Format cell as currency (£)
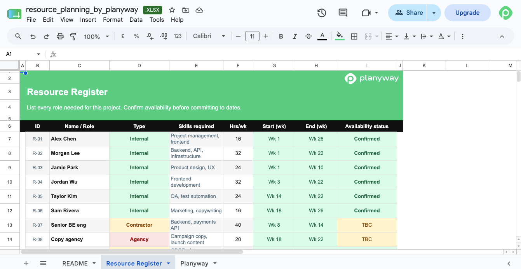521x269 pixels. [x=123, y=36]
